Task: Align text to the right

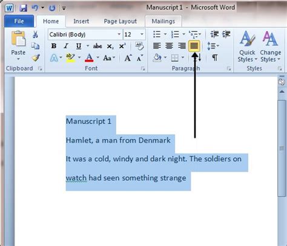Action: point(182,46)
